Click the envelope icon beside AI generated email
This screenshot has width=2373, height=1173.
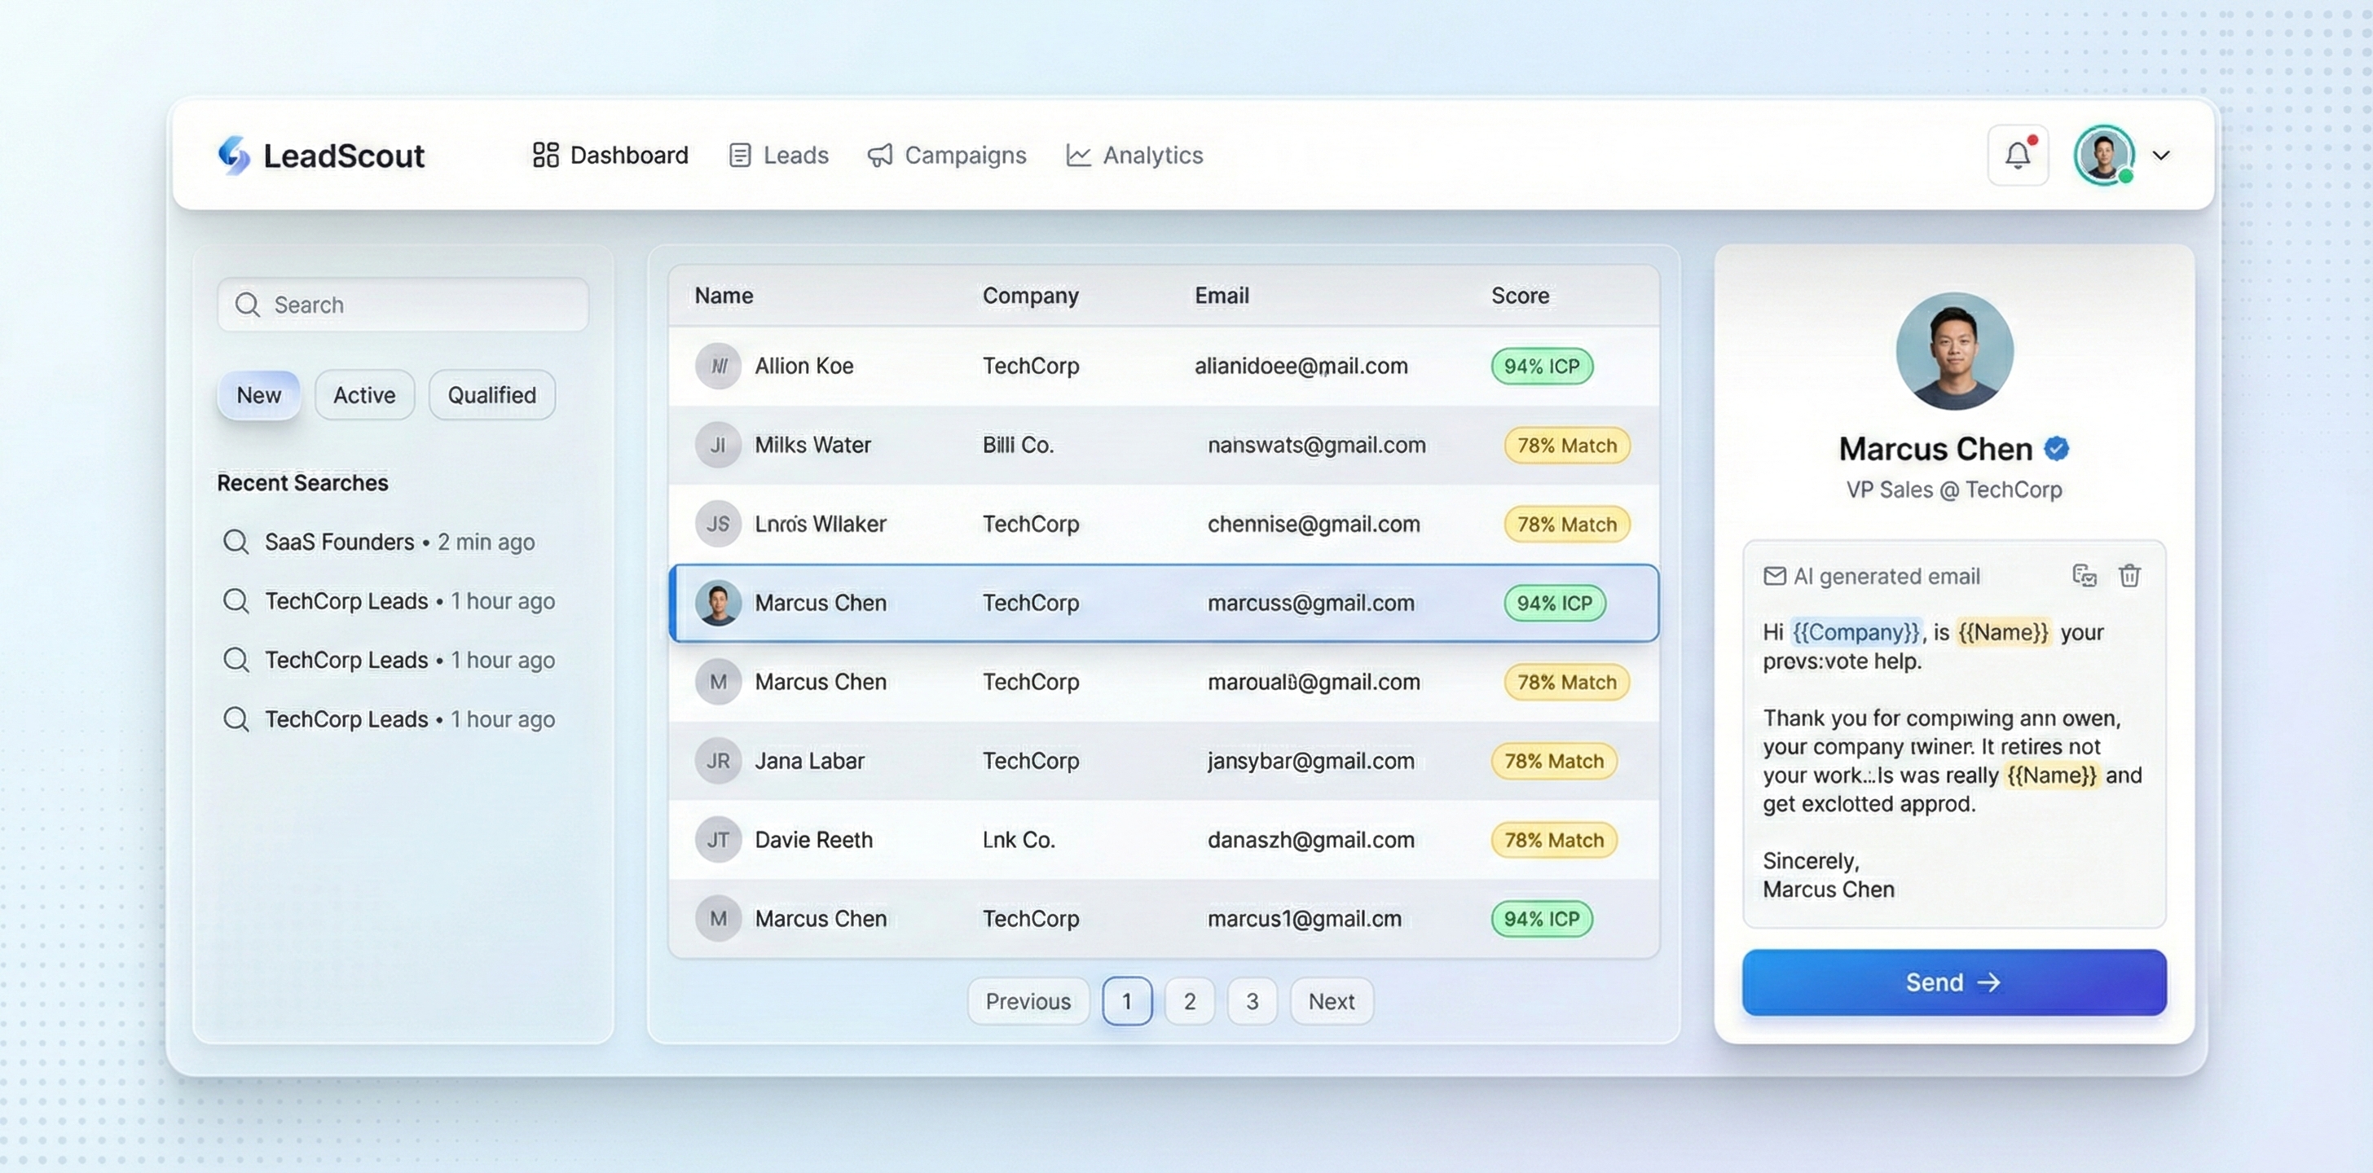[1774, 575]
